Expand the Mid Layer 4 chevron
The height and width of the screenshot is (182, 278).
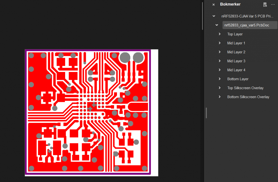click(220, 70)
